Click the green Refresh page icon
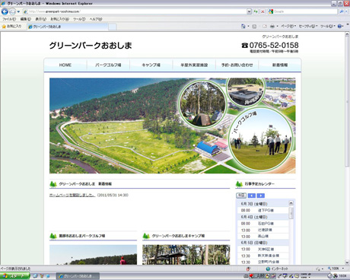 point(256,11)
